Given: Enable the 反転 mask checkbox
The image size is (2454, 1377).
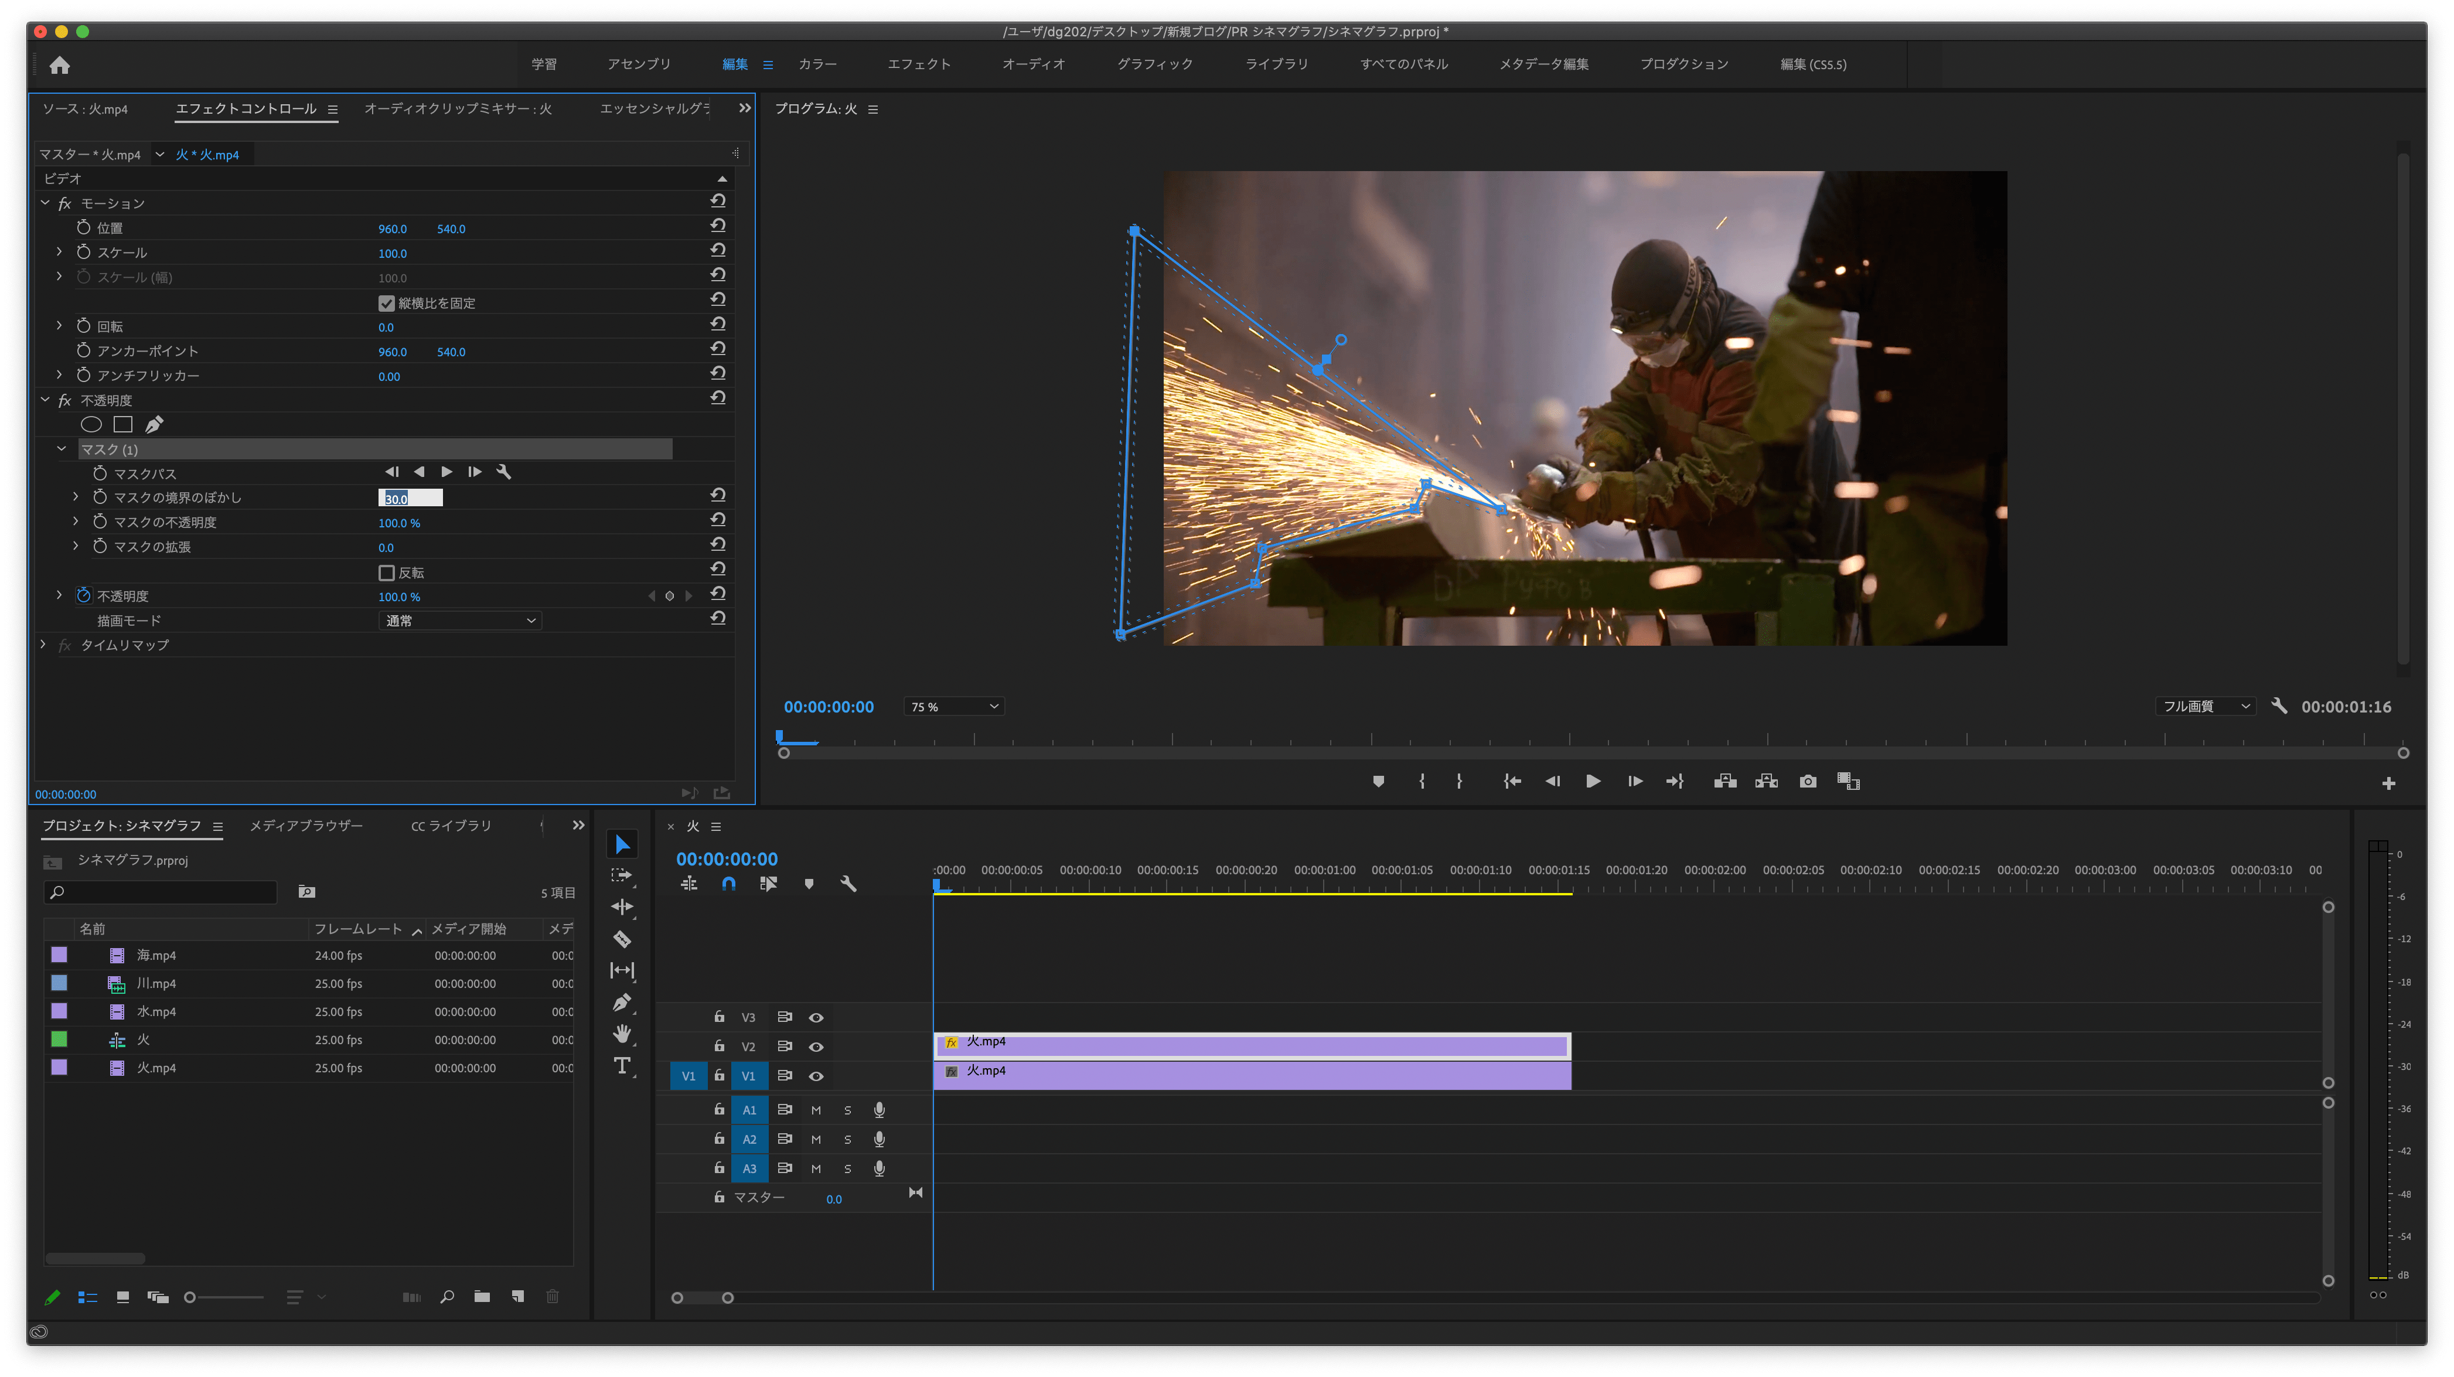Looking at the screenshot, I should 386,572.
